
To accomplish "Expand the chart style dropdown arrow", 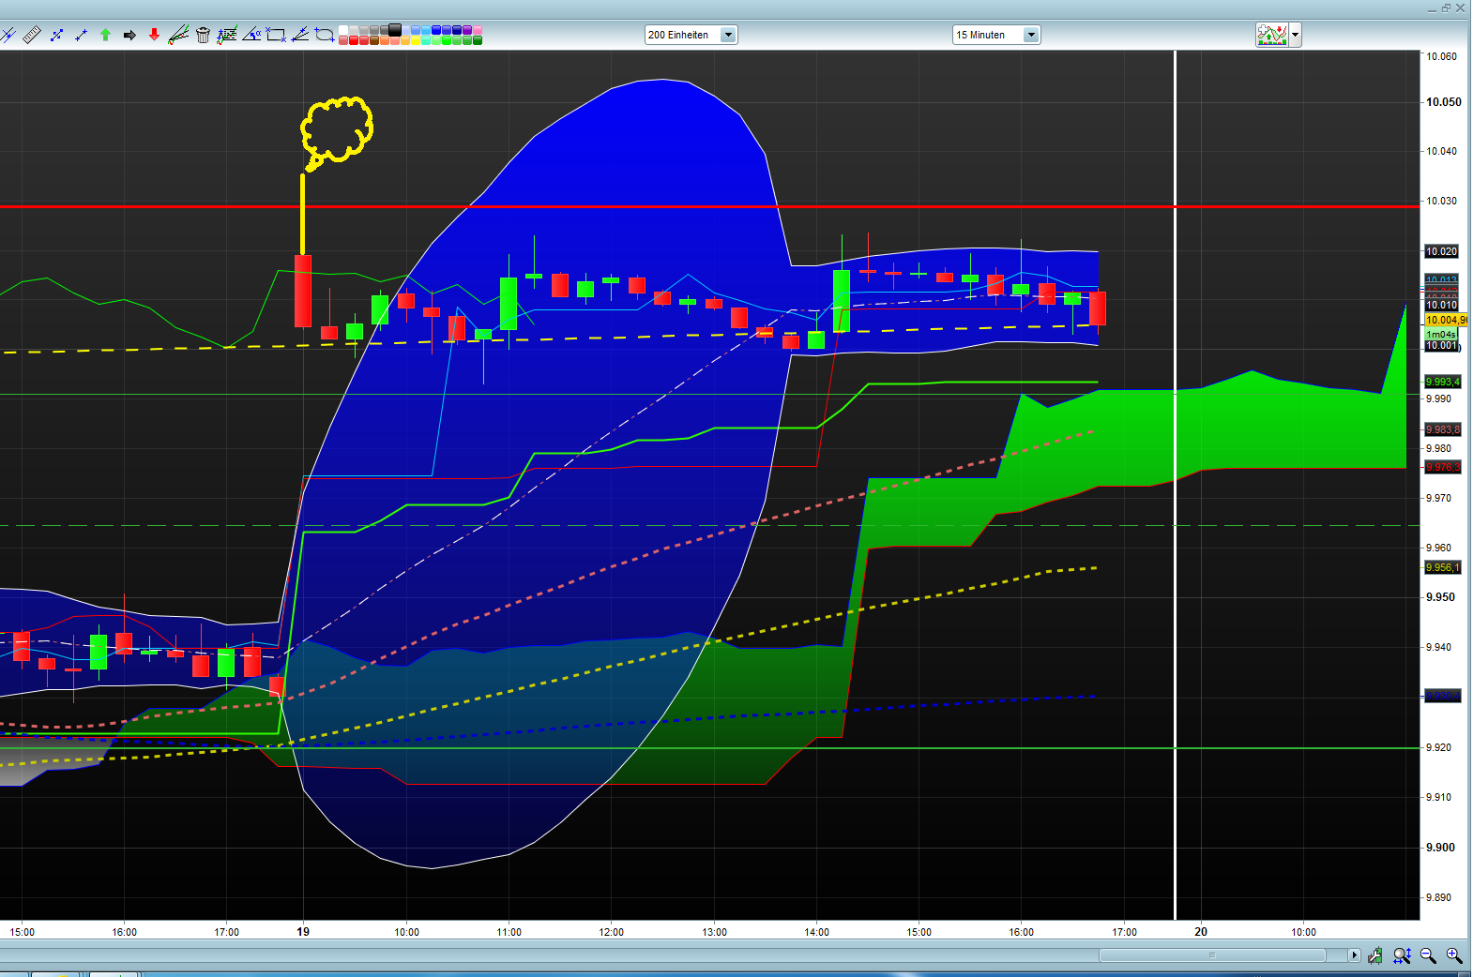I will [1296, 36].
